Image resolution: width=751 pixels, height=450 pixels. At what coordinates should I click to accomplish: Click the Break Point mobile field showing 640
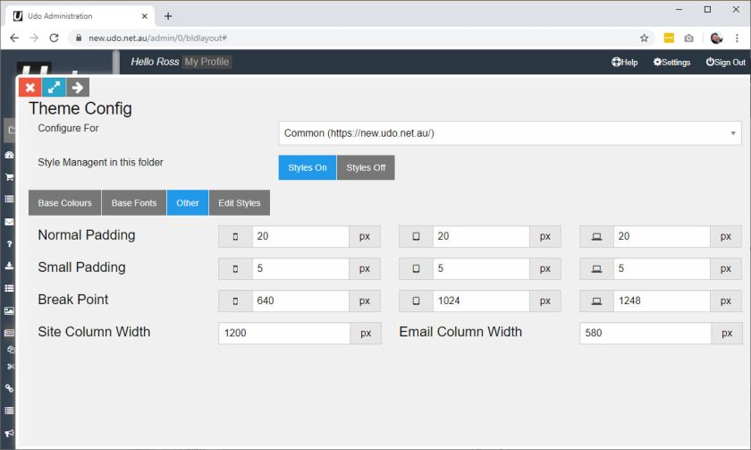tap(300, 301)
